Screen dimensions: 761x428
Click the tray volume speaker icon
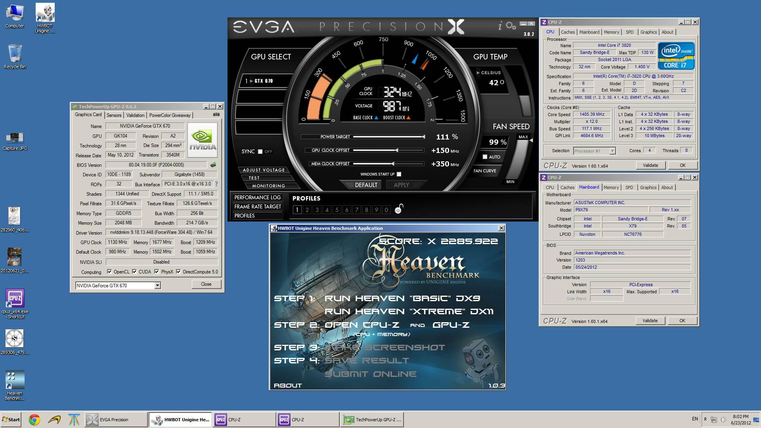[x=723, y=419]
